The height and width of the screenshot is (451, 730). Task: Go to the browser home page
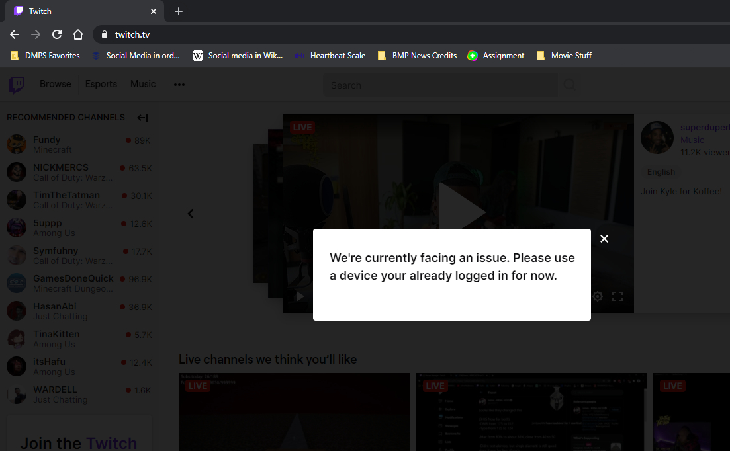[x=77, y=34]
